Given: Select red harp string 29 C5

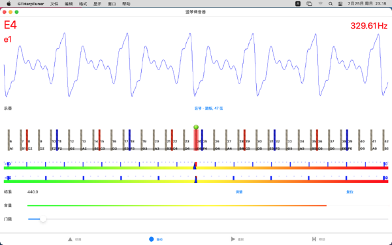Looking at the screenshot, I should pyautogui.click(x=244, y=140).
